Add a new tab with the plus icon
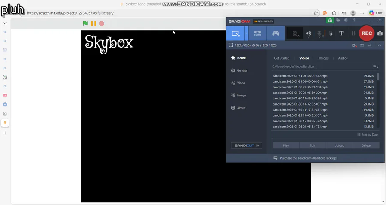This screenshot has height=205, width=386. pos(5,133)
